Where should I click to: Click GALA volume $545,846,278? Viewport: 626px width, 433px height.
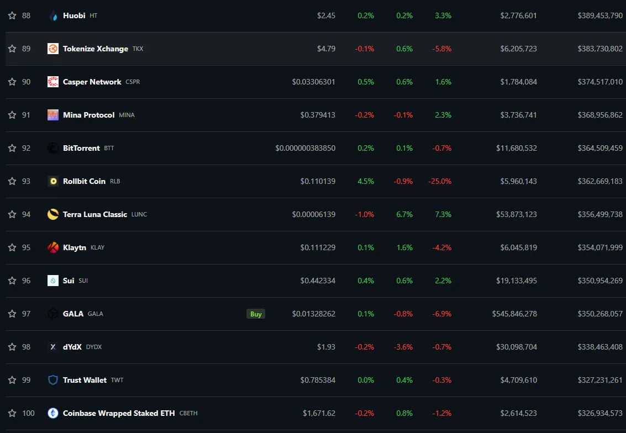pyautogui.click(x=514, y=314)
